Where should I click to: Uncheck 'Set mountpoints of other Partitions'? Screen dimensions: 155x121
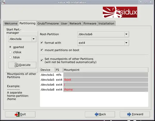click(42, 60)
